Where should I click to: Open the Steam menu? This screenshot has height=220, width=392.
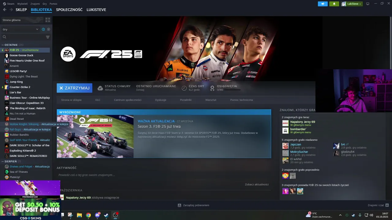coord(9,4)
